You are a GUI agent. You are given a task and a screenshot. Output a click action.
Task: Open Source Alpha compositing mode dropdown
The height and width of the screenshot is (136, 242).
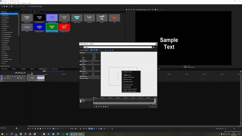pyautogui.click(x=84, y=50)
